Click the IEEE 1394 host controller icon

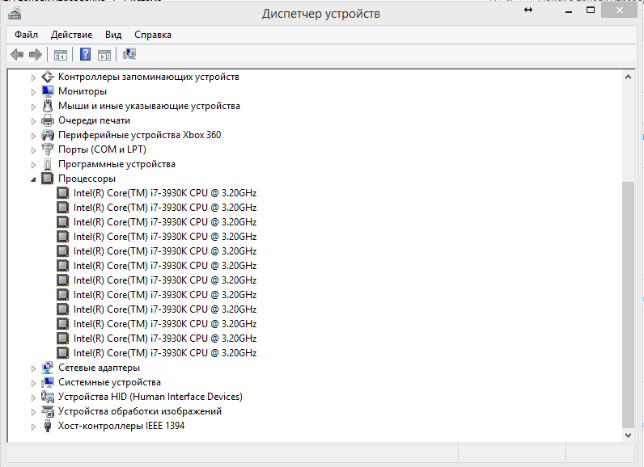48,426
